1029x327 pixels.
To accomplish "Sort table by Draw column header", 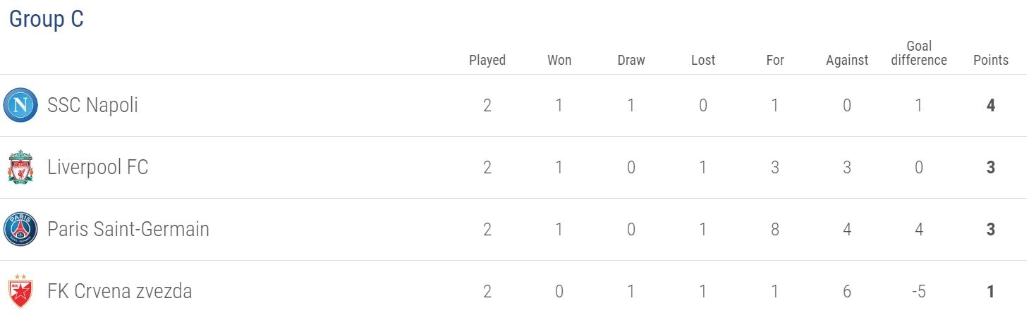I will pyautogui.click(x=631, y=60).
